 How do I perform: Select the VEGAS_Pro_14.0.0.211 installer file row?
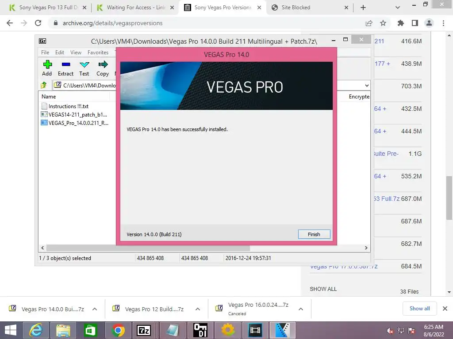tap(75, 123)
